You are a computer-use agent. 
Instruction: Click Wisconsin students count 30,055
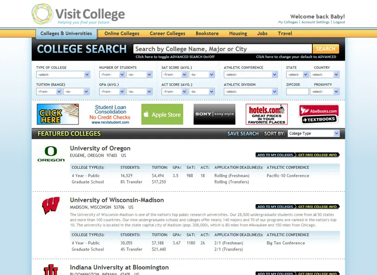[126, 243]
